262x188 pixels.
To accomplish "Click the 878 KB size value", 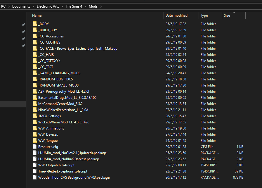I will [x=238, y=177].
